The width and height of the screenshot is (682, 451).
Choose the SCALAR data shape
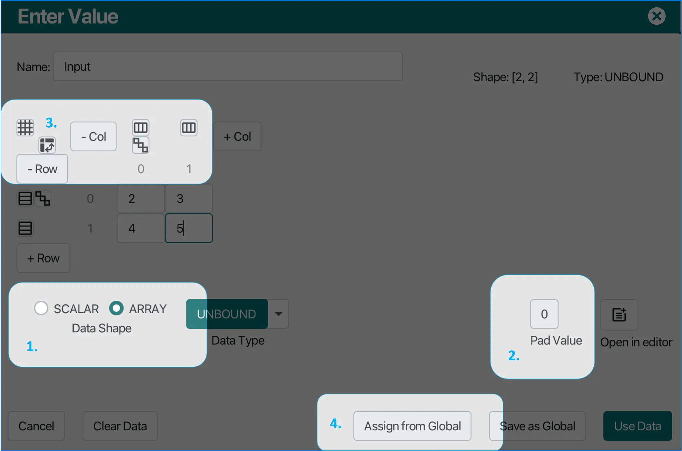[x=41, y=308]
